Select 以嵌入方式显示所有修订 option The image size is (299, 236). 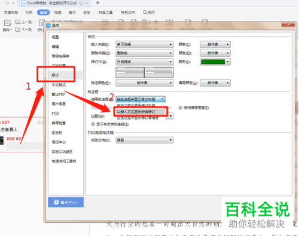(x=141, y=112)
